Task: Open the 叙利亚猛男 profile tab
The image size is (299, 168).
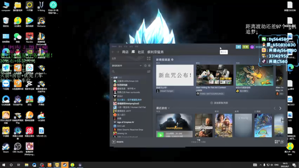Action: tap(155, 52)
